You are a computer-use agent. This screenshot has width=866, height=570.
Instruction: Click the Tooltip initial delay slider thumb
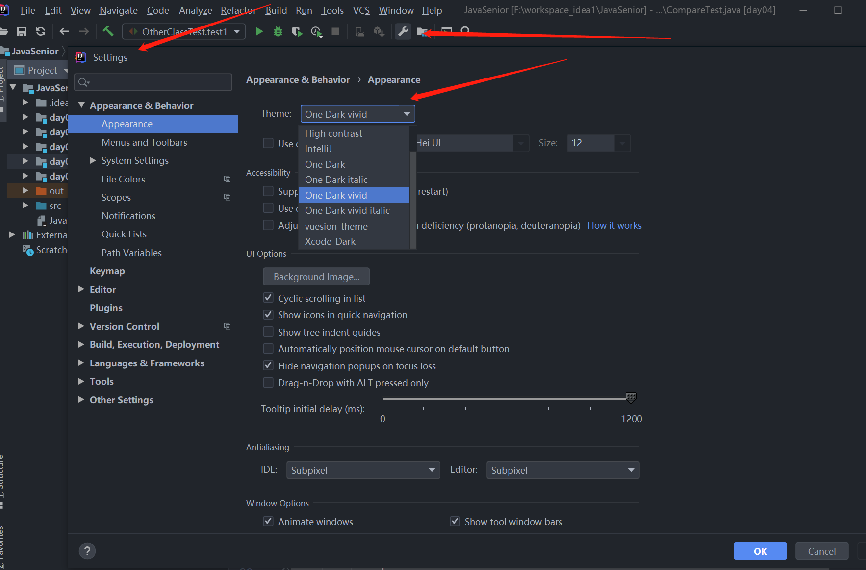click(x=631, y=398)
